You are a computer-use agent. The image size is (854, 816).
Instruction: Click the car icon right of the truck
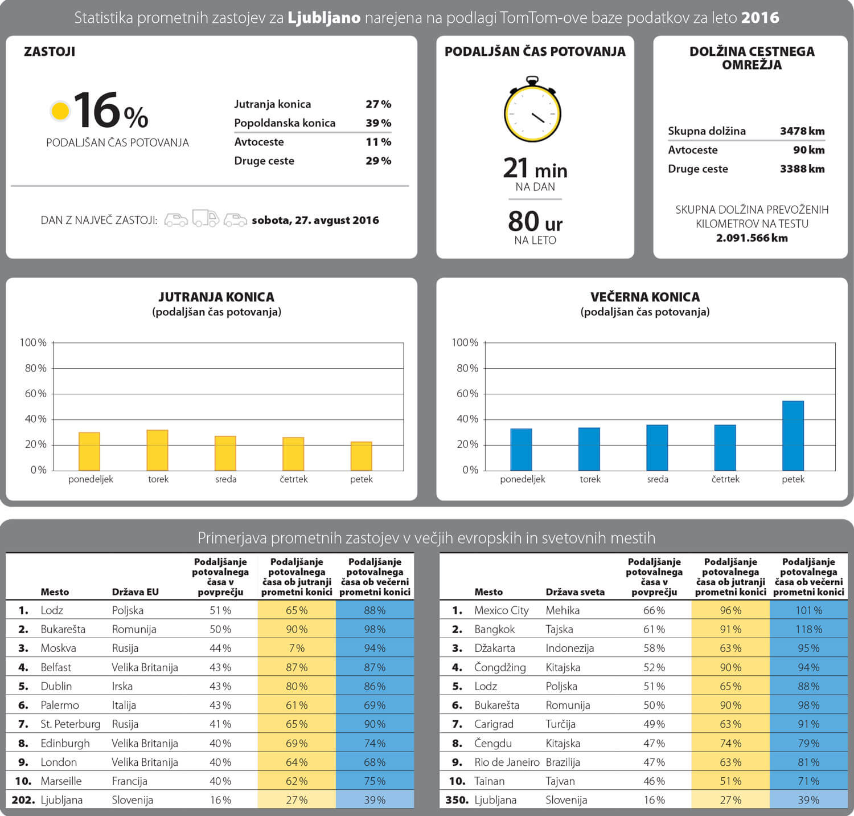(x=235, y=220)
